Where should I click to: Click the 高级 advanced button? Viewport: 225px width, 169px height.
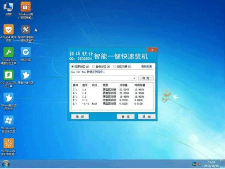click(80, 117)
